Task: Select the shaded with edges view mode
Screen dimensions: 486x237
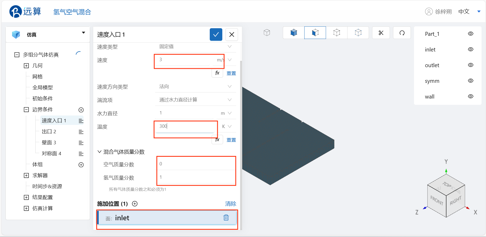Action: tap(315, 33)
